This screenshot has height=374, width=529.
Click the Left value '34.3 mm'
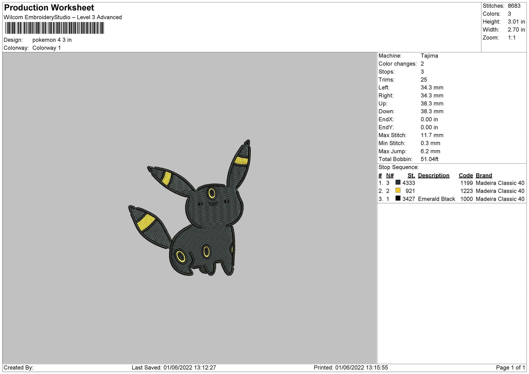(432, 88)
